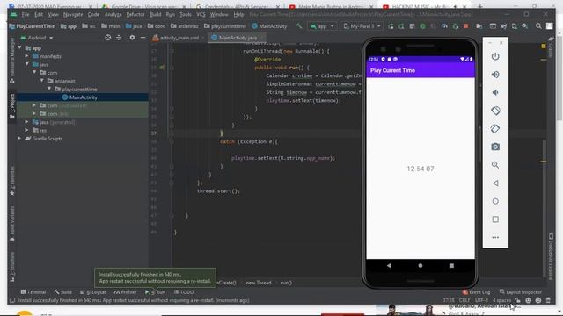Switch to MainActivity.java editor tab
This screenshot has width=563, height=316.
click(x=237, y=38)
